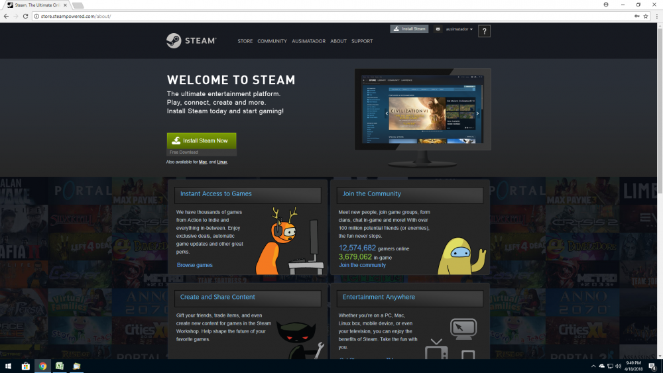Screen dimensions: 663x373
Task: Reload the page with the refresh icon
Action: click(x=25, y=16)
